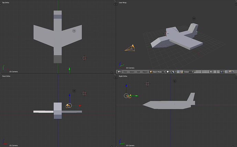Click the snap target option icon
Image resolution: width=237 pixels, height=147 pixels.
point(226,72)
